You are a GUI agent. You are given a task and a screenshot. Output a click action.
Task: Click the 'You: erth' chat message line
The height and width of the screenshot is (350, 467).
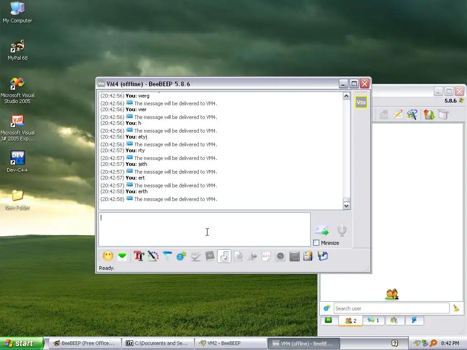click(x=124, y=191)
